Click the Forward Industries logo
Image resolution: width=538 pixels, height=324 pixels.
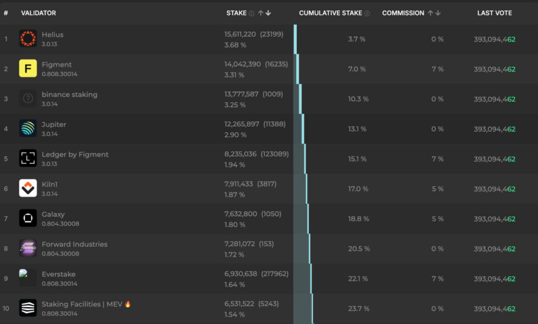(28, 248)
